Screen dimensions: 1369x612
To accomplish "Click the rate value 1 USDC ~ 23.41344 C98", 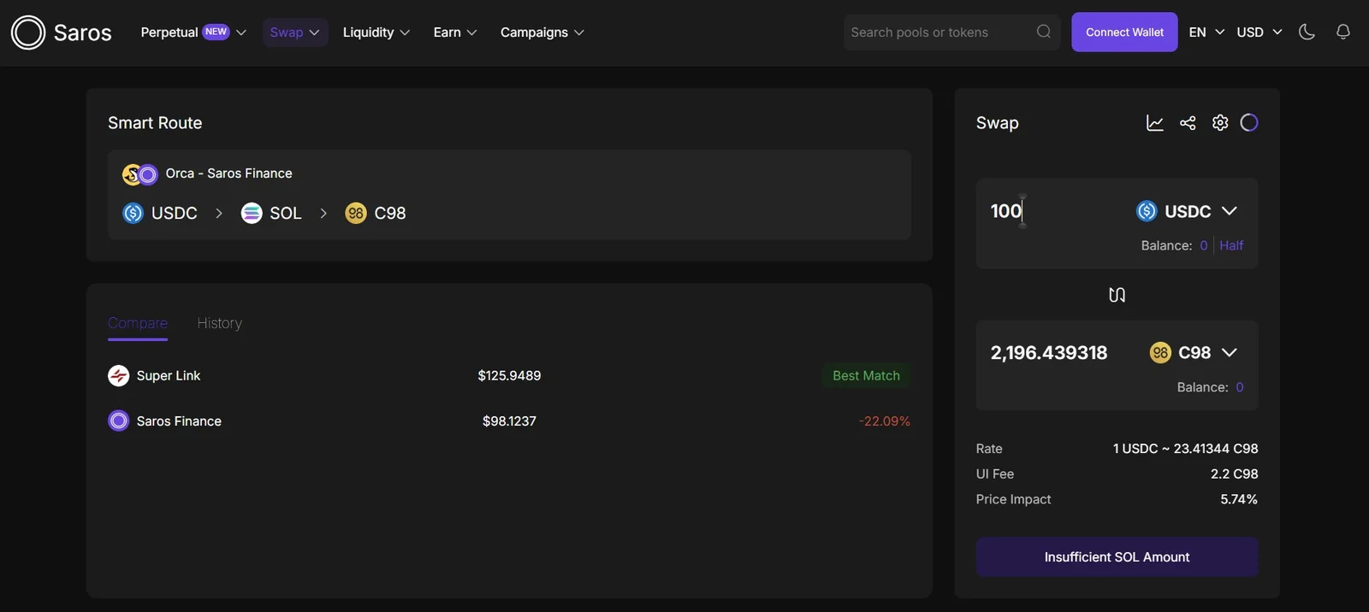I will click(1185, 449).
